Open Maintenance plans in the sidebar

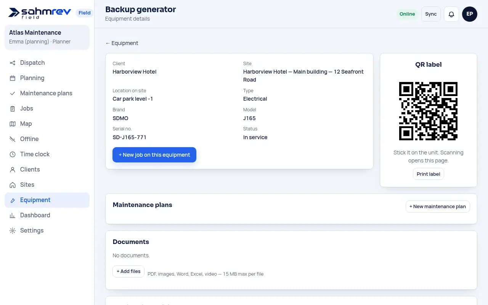[47, 93]
